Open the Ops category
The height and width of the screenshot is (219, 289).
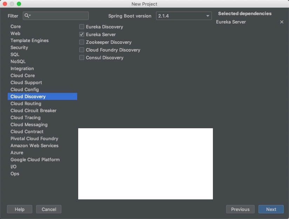(x=42, y=173)
